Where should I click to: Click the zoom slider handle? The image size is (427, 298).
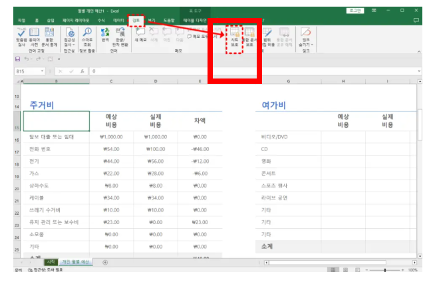(385, 270)
